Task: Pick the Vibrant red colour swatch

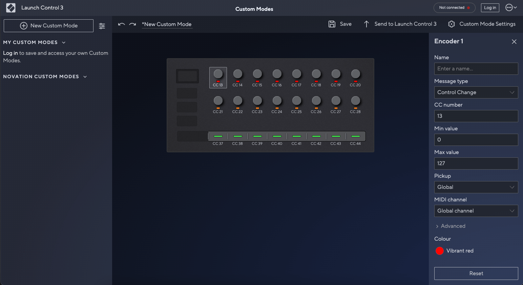Action: click(x=440, y=251)
